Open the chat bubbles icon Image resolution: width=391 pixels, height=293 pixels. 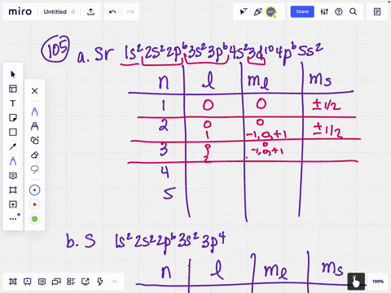pos(56,282)
